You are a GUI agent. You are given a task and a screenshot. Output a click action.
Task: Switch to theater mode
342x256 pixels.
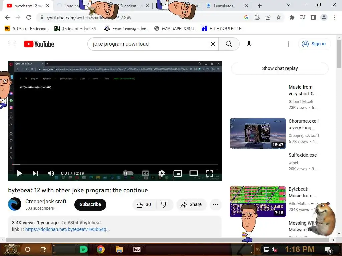[194, 173]
